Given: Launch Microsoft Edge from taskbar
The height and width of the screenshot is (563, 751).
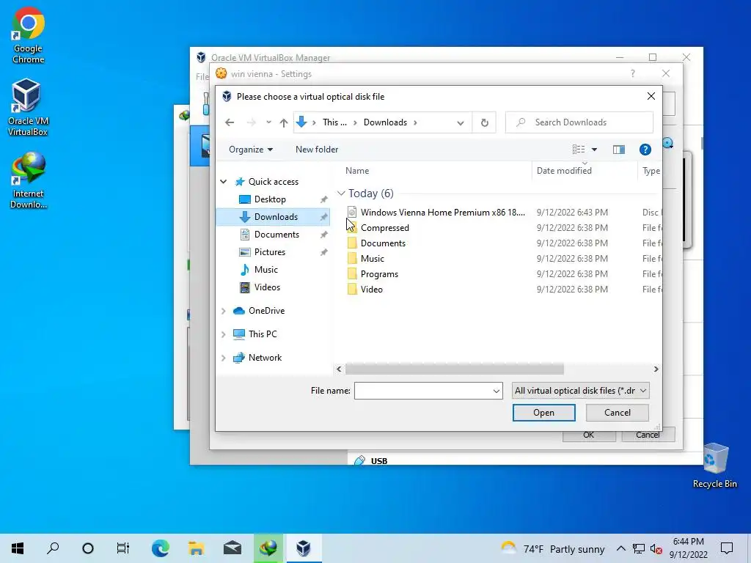Looking at the screenshot, I should [x=160, y=548].
